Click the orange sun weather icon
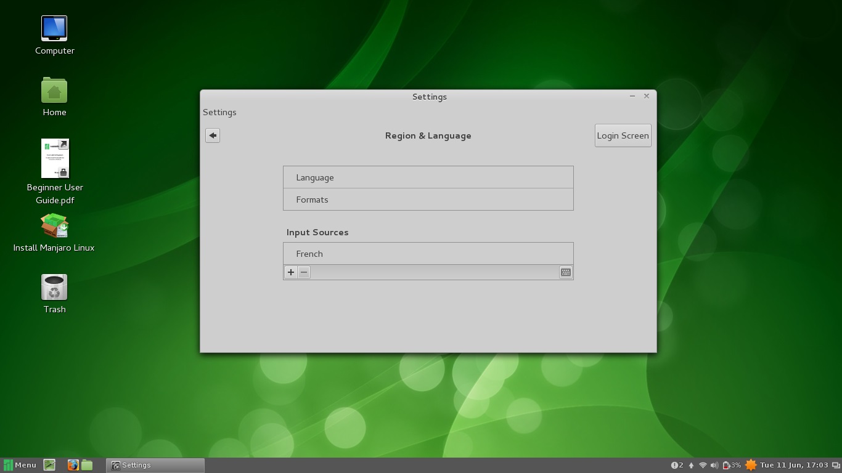This screenshot has width=842, height=473. (751, 465)
